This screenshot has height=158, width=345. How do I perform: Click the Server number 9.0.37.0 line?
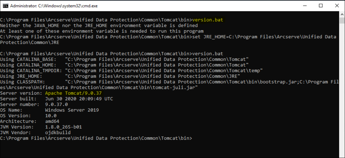pos(34,104)
